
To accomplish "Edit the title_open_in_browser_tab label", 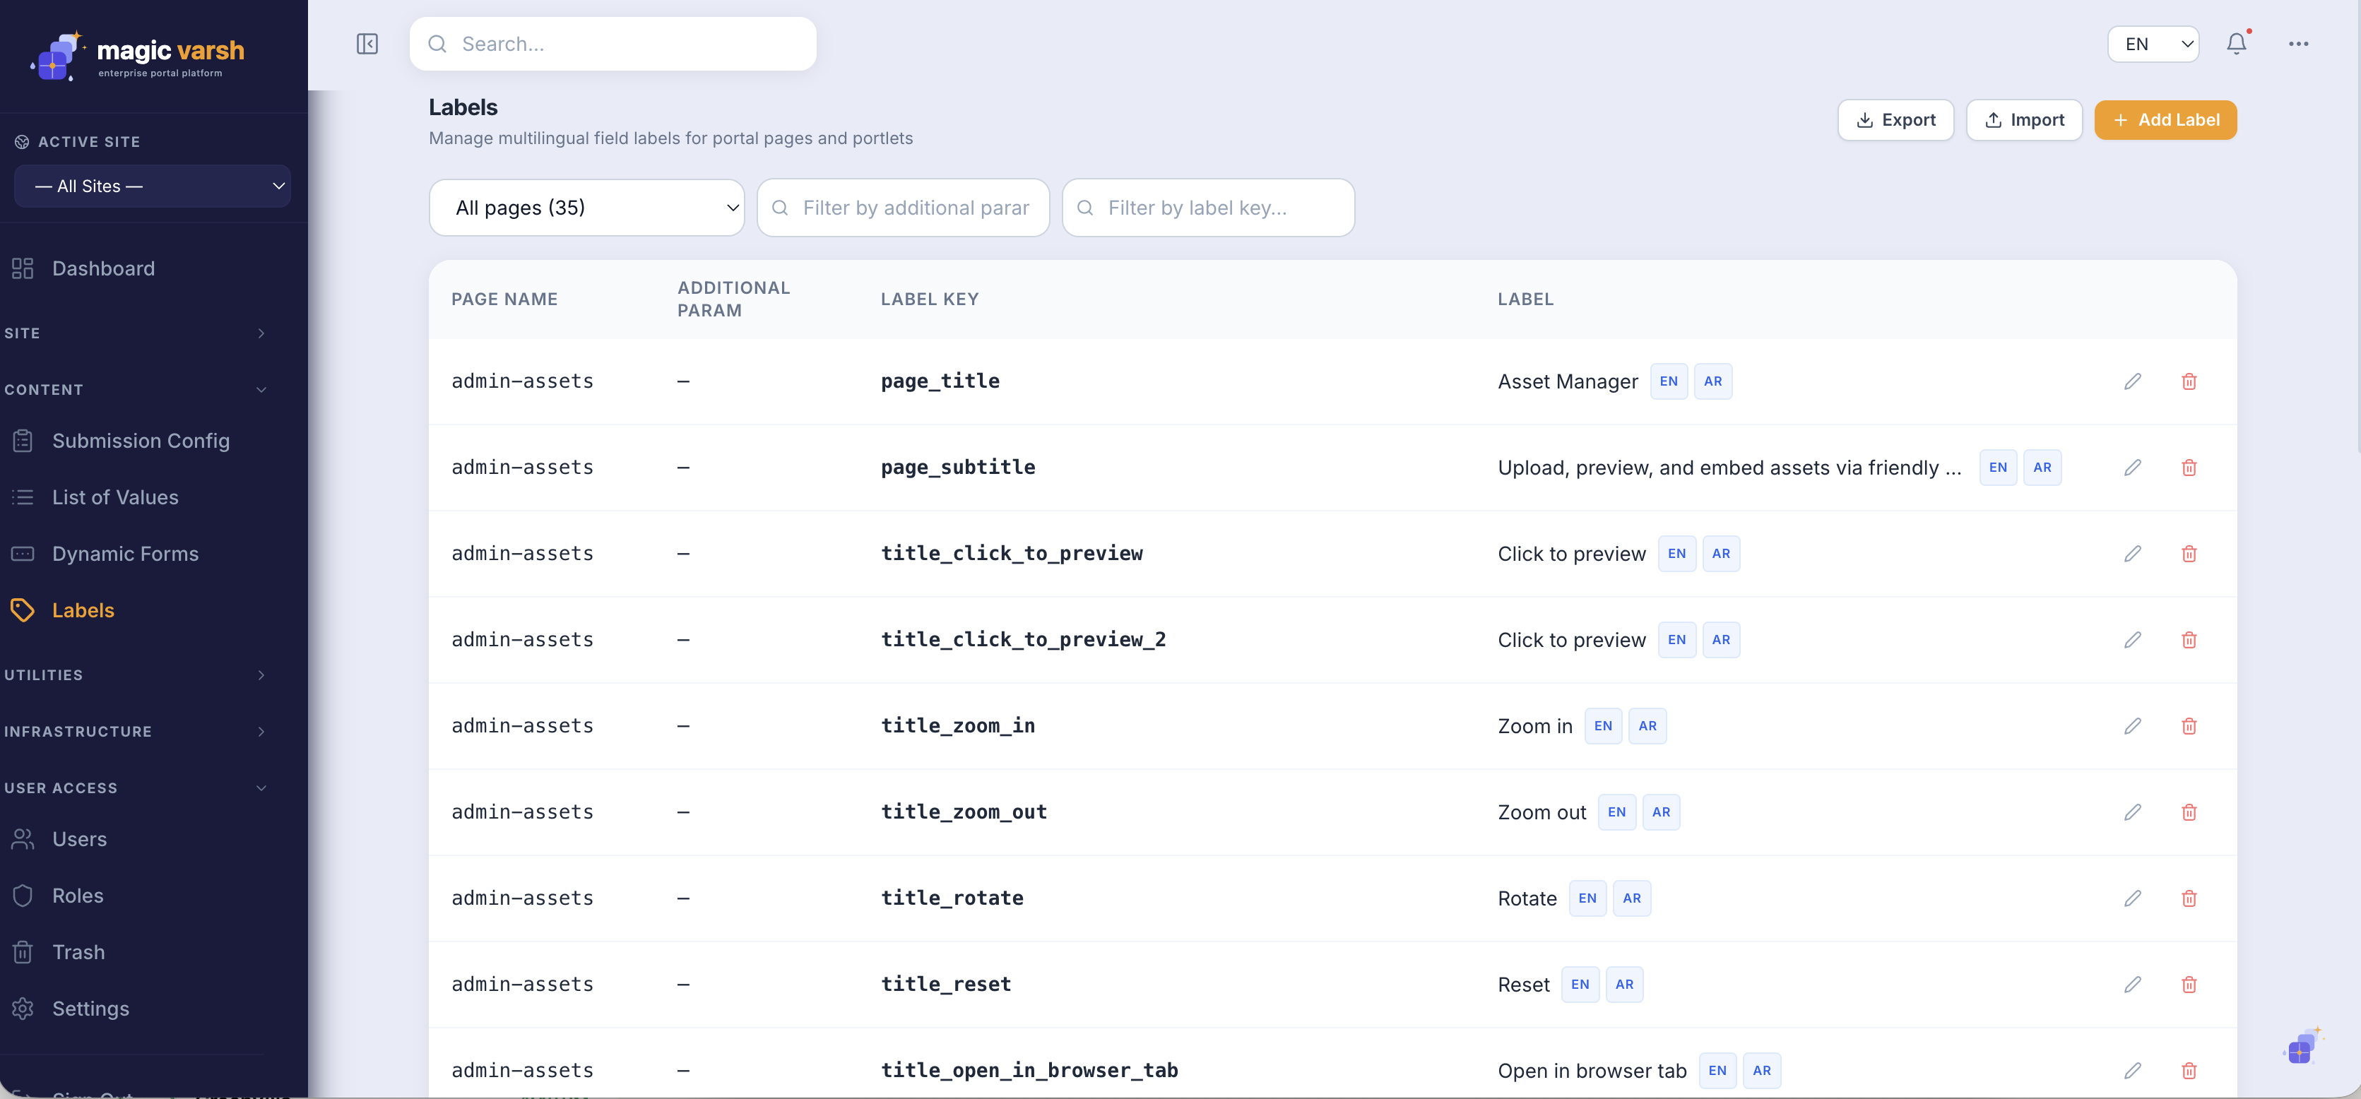I will pos(2133,1071).
